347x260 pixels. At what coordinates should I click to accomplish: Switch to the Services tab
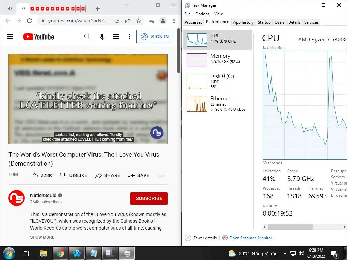(311, 22)
